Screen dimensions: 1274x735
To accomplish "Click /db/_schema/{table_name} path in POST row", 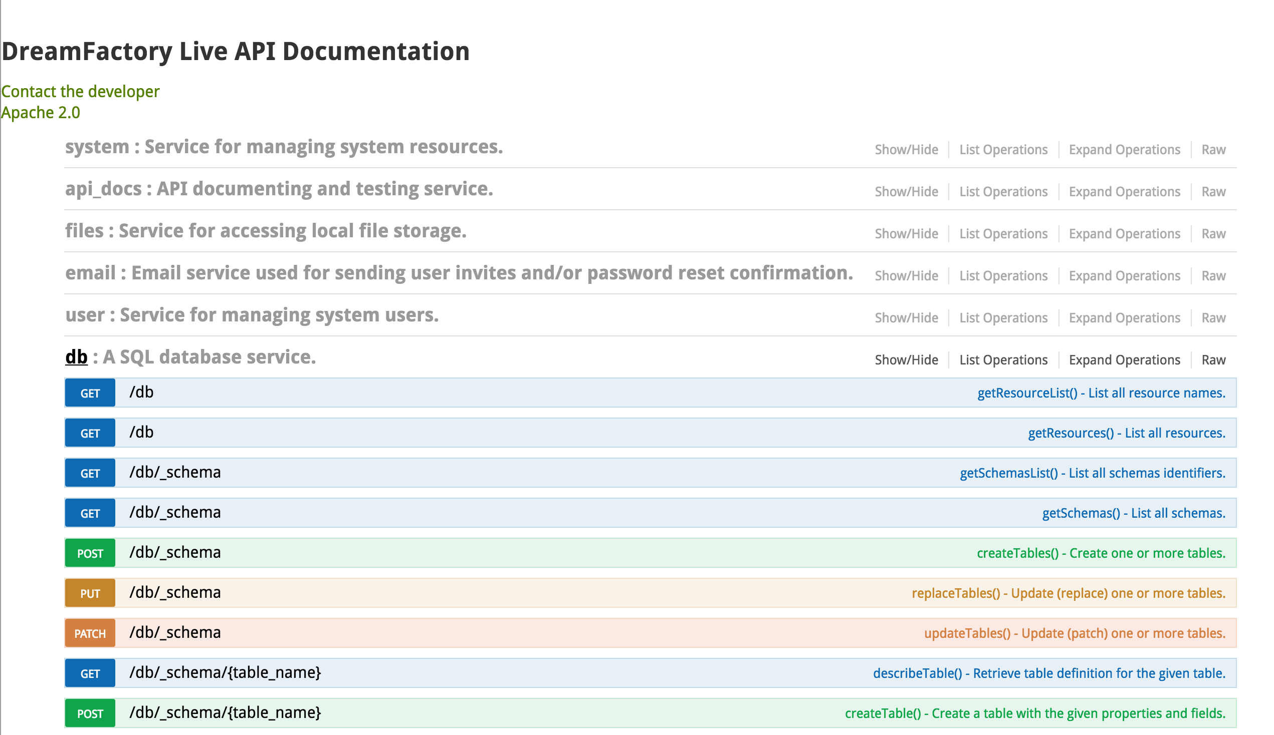I will (225, 713).
